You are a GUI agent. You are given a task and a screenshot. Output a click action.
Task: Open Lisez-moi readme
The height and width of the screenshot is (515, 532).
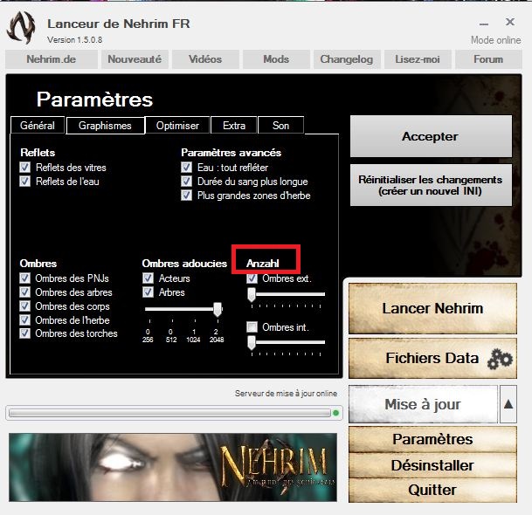(418, 59)
